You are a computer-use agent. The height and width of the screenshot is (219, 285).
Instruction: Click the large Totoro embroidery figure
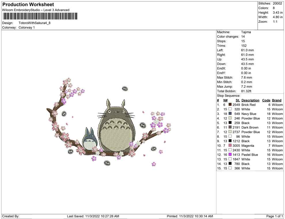point(116,125)
